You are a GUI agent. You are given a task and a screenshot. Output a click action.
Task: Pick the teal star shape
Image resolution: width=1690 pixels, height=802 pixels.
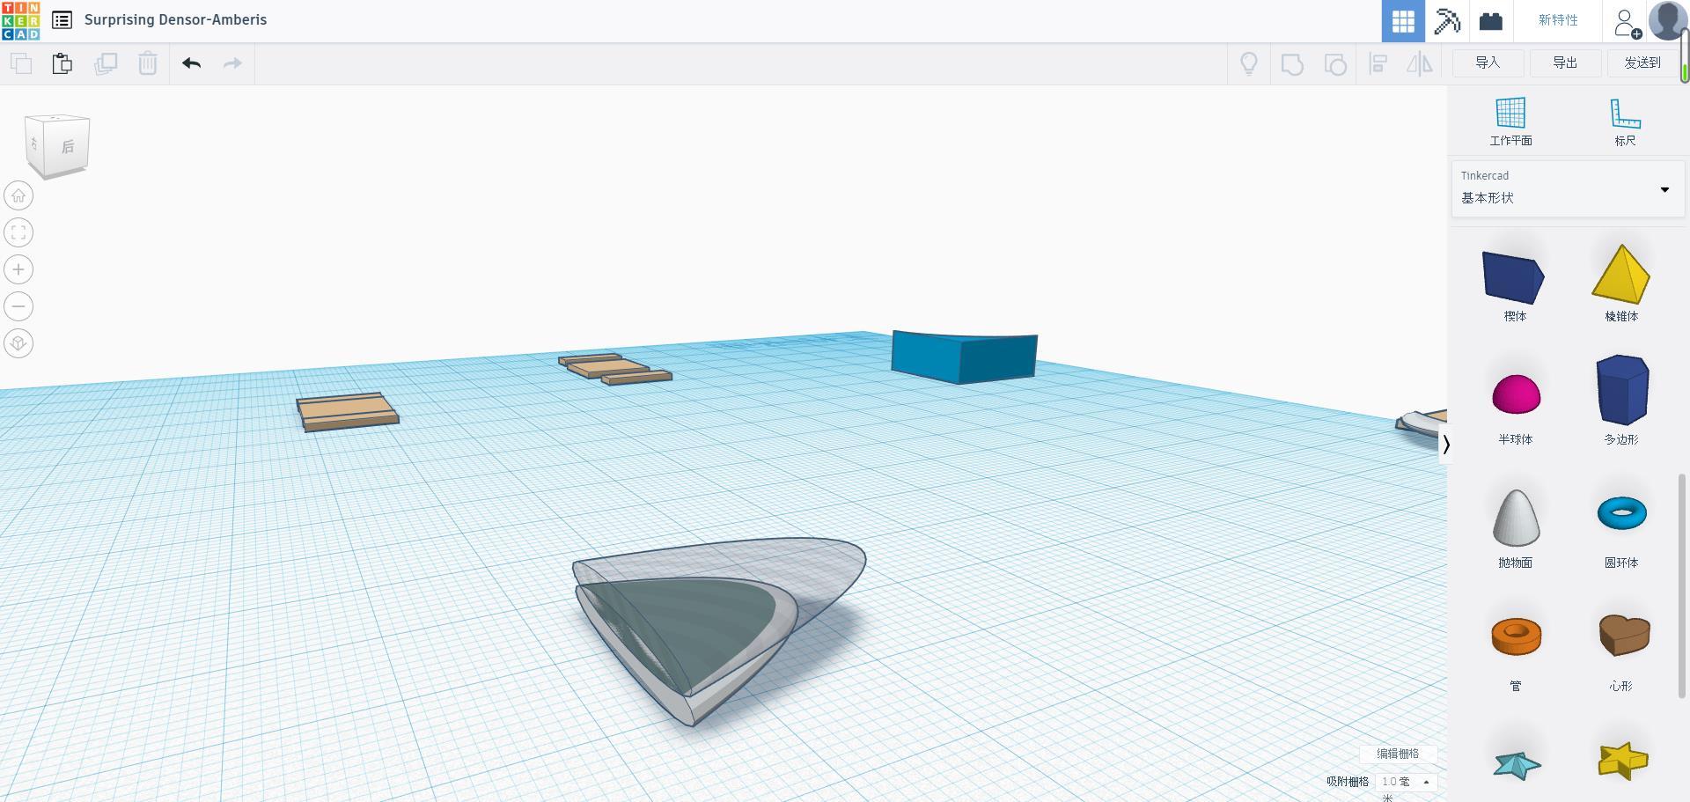pos(1517,764)
